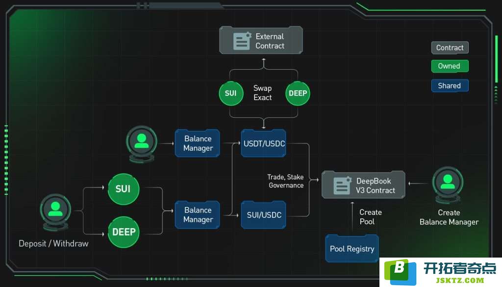Open the Pool Registry box
This screenshot has height=287, width=502.
click(x=352, y=249)
